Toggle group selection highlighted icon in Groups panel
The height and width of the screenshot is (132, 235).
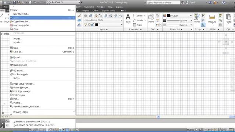tap(203, 25)
